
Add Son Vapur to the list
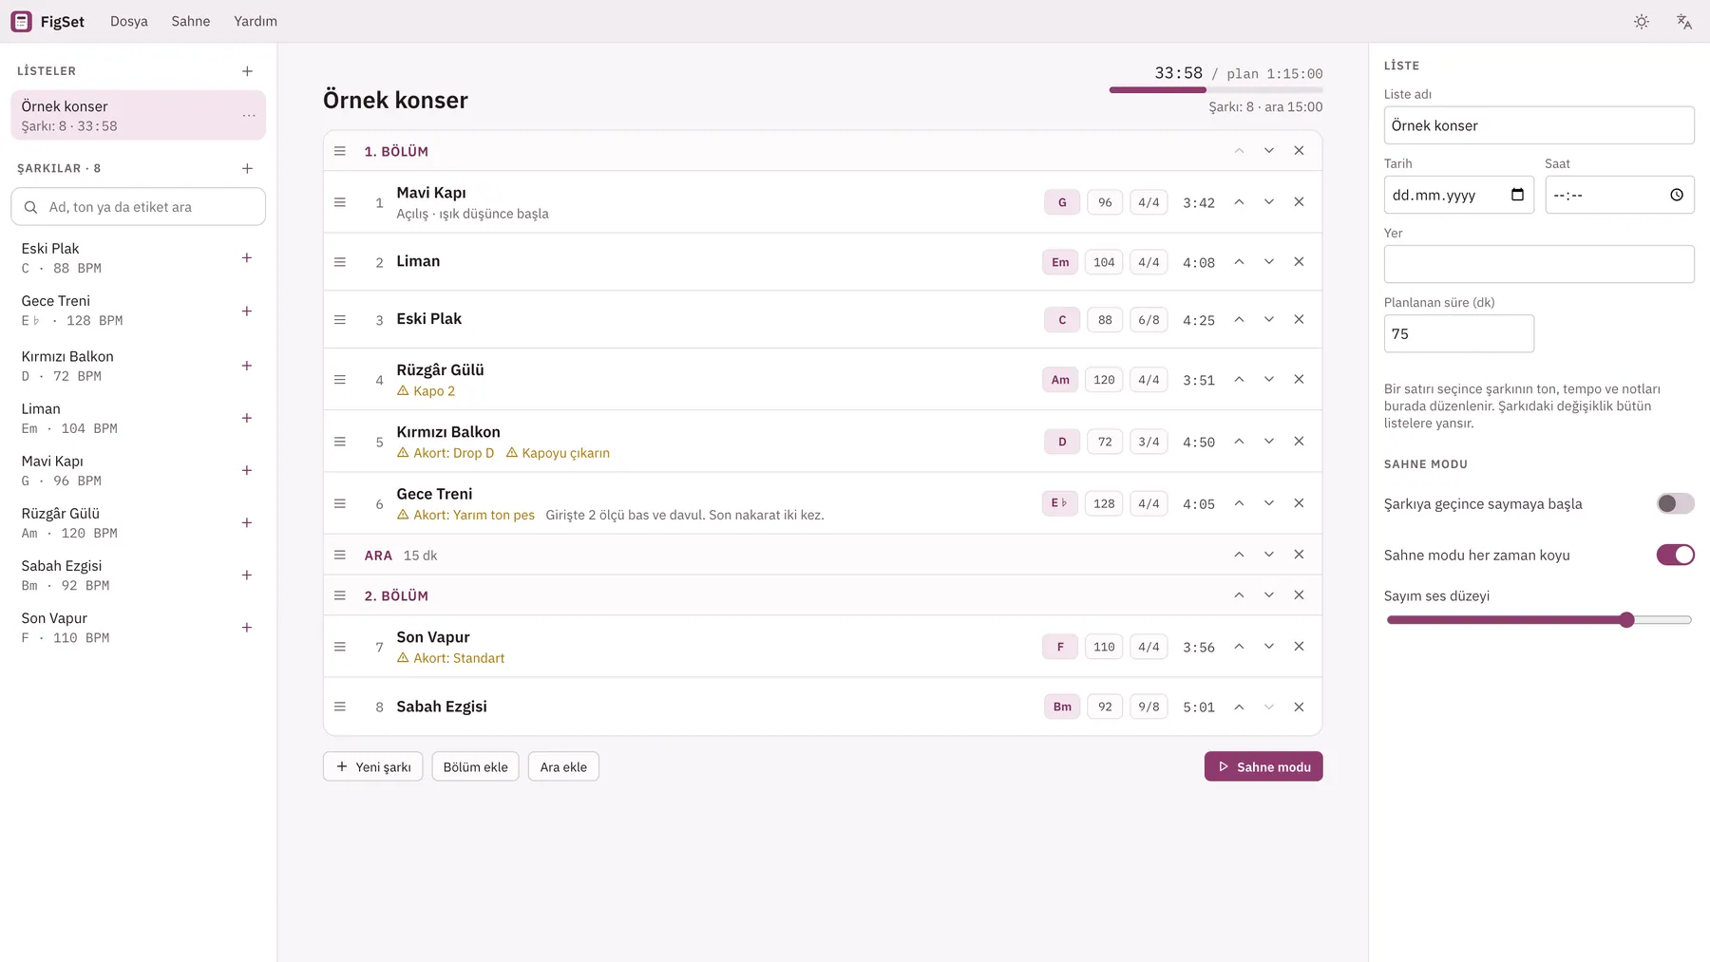click(247, 628)
